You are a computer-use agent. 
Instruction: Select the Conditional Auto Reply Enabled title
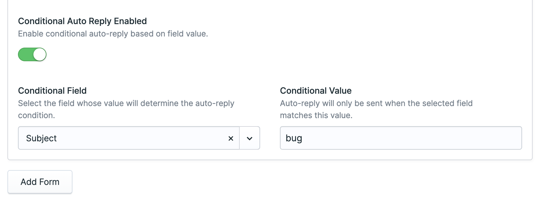pyautogui.click(x=82, y=21)
